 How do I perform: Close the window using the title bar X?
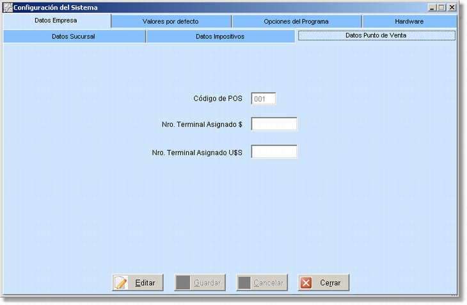pos(452,7)
